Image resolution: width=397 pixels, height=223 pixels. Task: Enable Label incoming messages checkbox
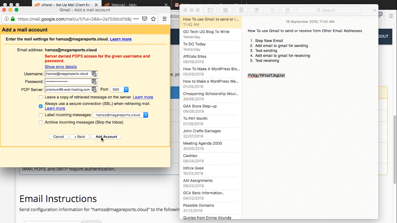point(41,115)
